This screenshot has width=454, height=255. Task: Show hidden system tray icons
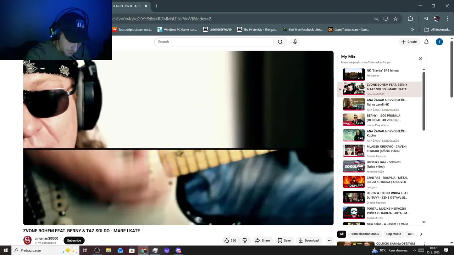pos(415,250)
